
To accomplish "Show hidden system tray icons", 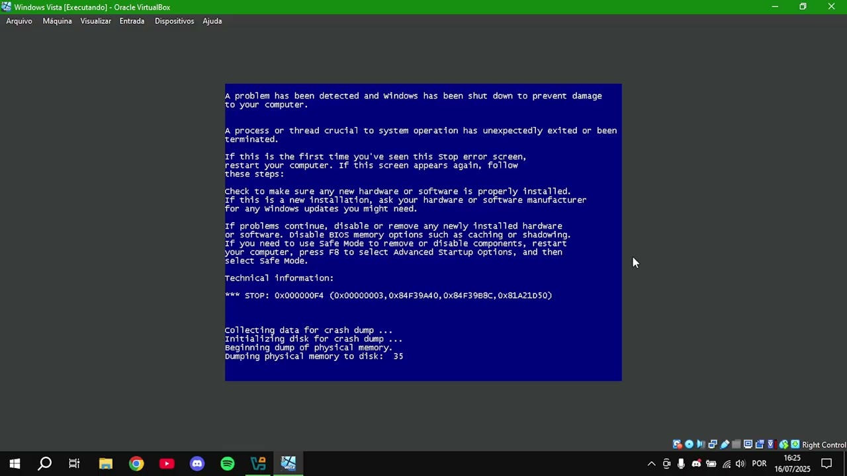I will [651, 464].
